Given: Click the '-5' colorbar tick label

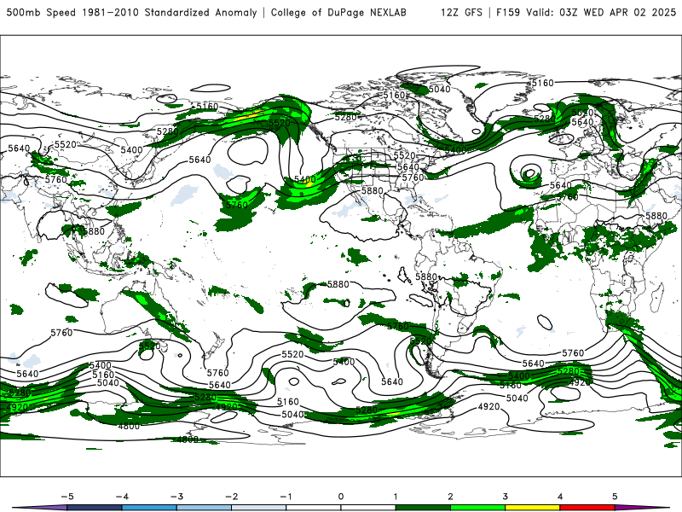Looking at the screenshot, I should coord(67,497).
